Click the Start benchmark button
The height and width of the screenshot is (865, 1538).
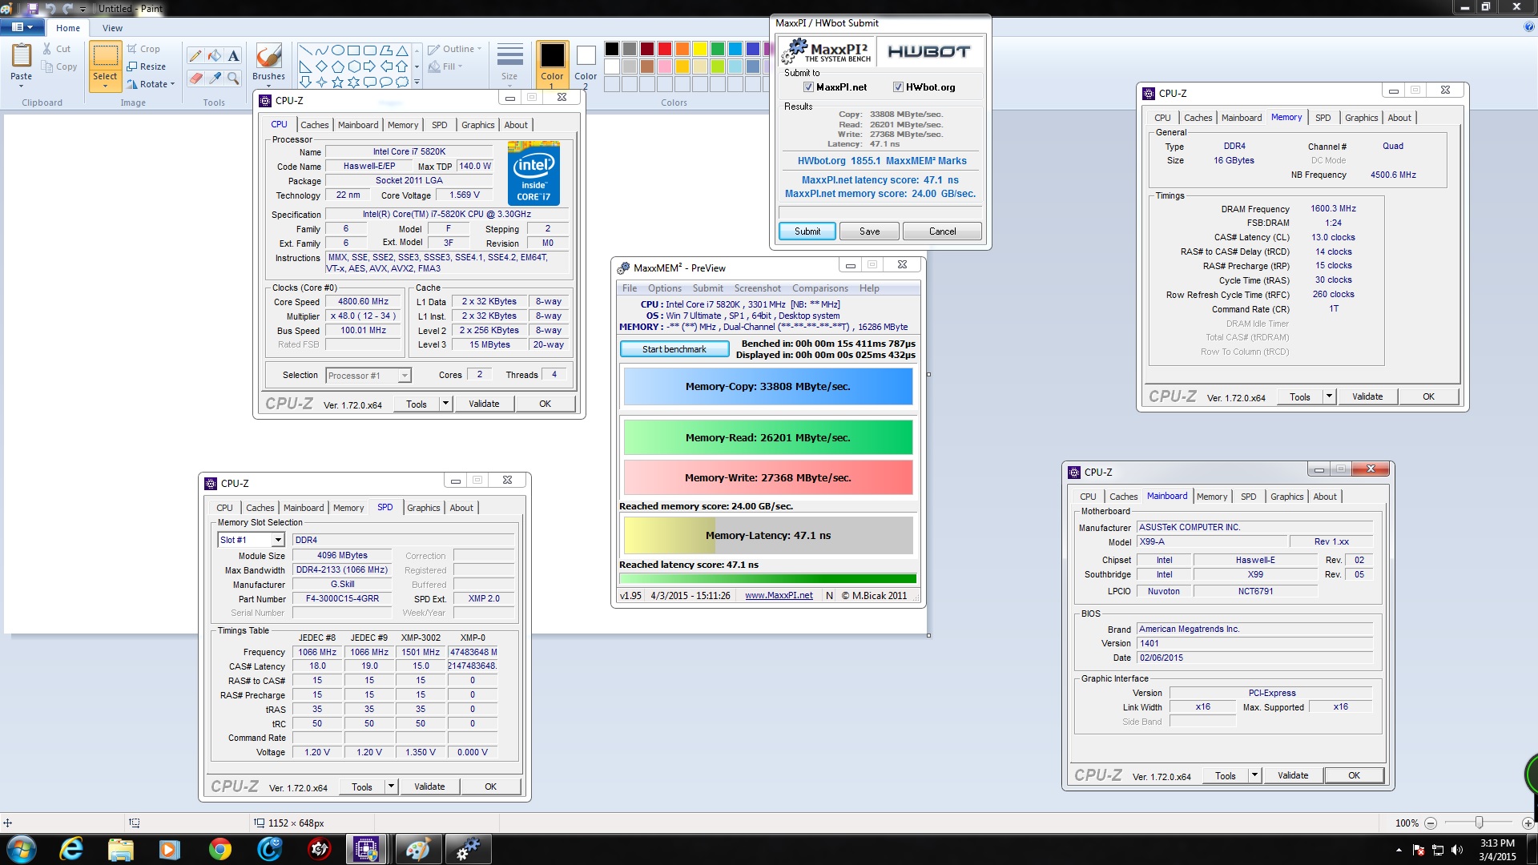click(x=674, y=349)
